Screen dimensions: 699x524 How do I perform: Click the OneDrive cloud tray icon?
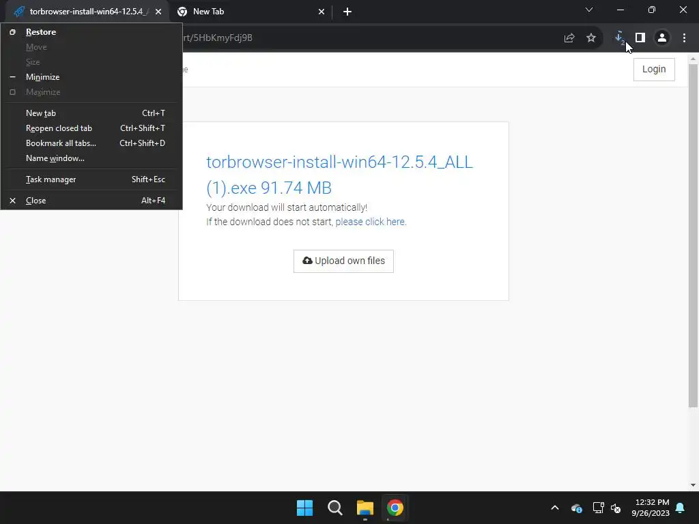576,508
